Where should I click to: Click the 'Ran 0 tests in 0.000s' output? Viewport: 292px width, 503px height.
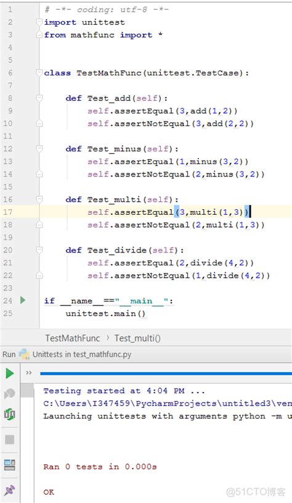(100, 467)
